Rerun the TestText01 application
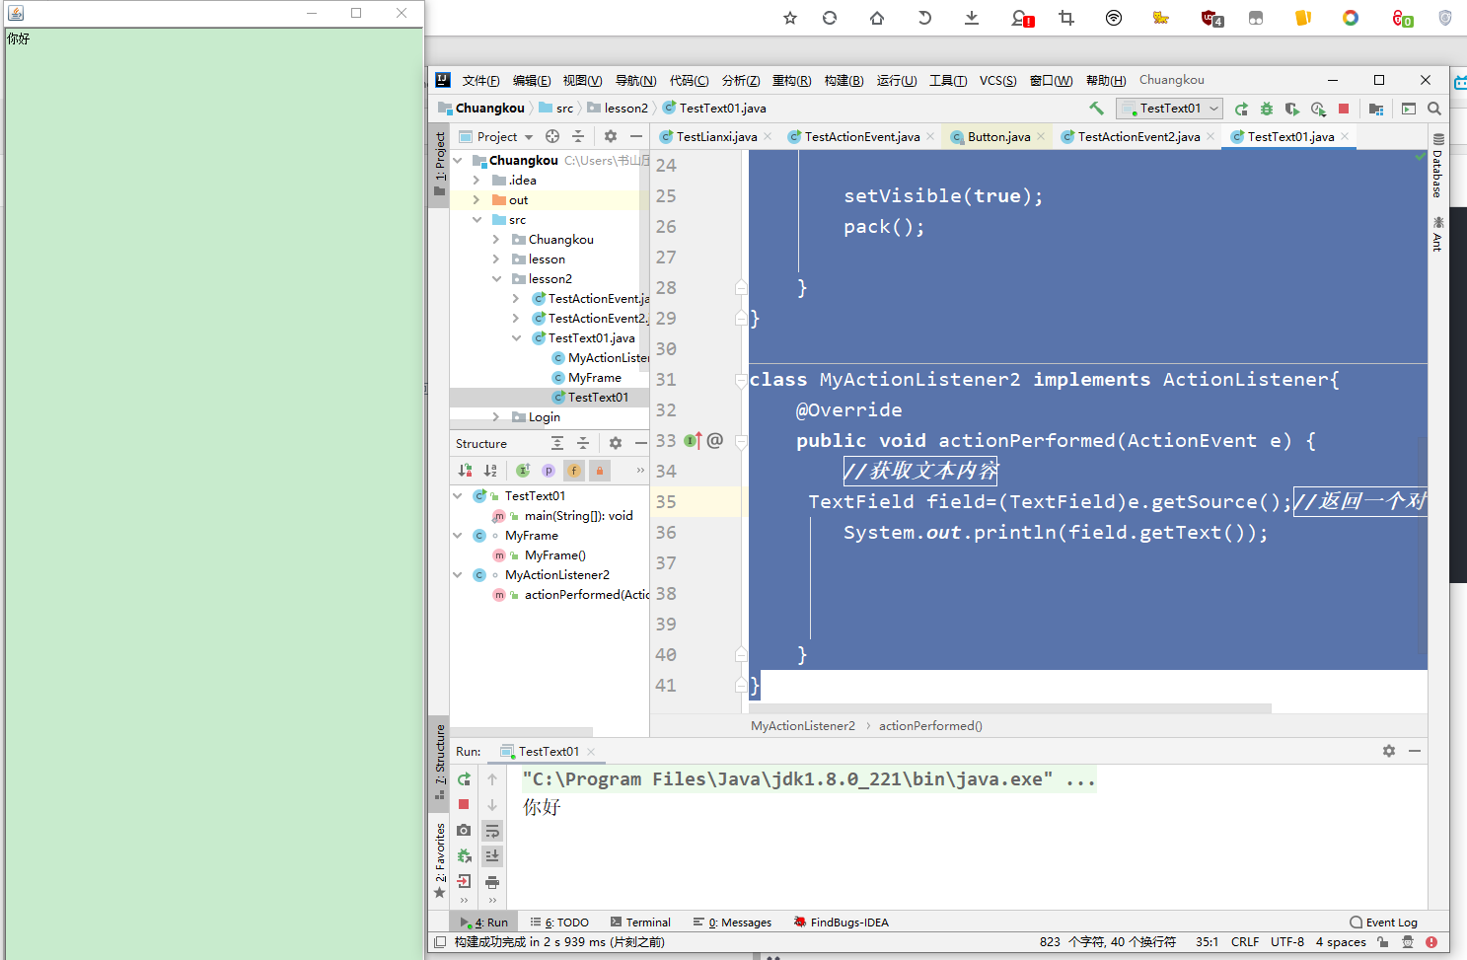1467x960 pixels. [464, 778]
